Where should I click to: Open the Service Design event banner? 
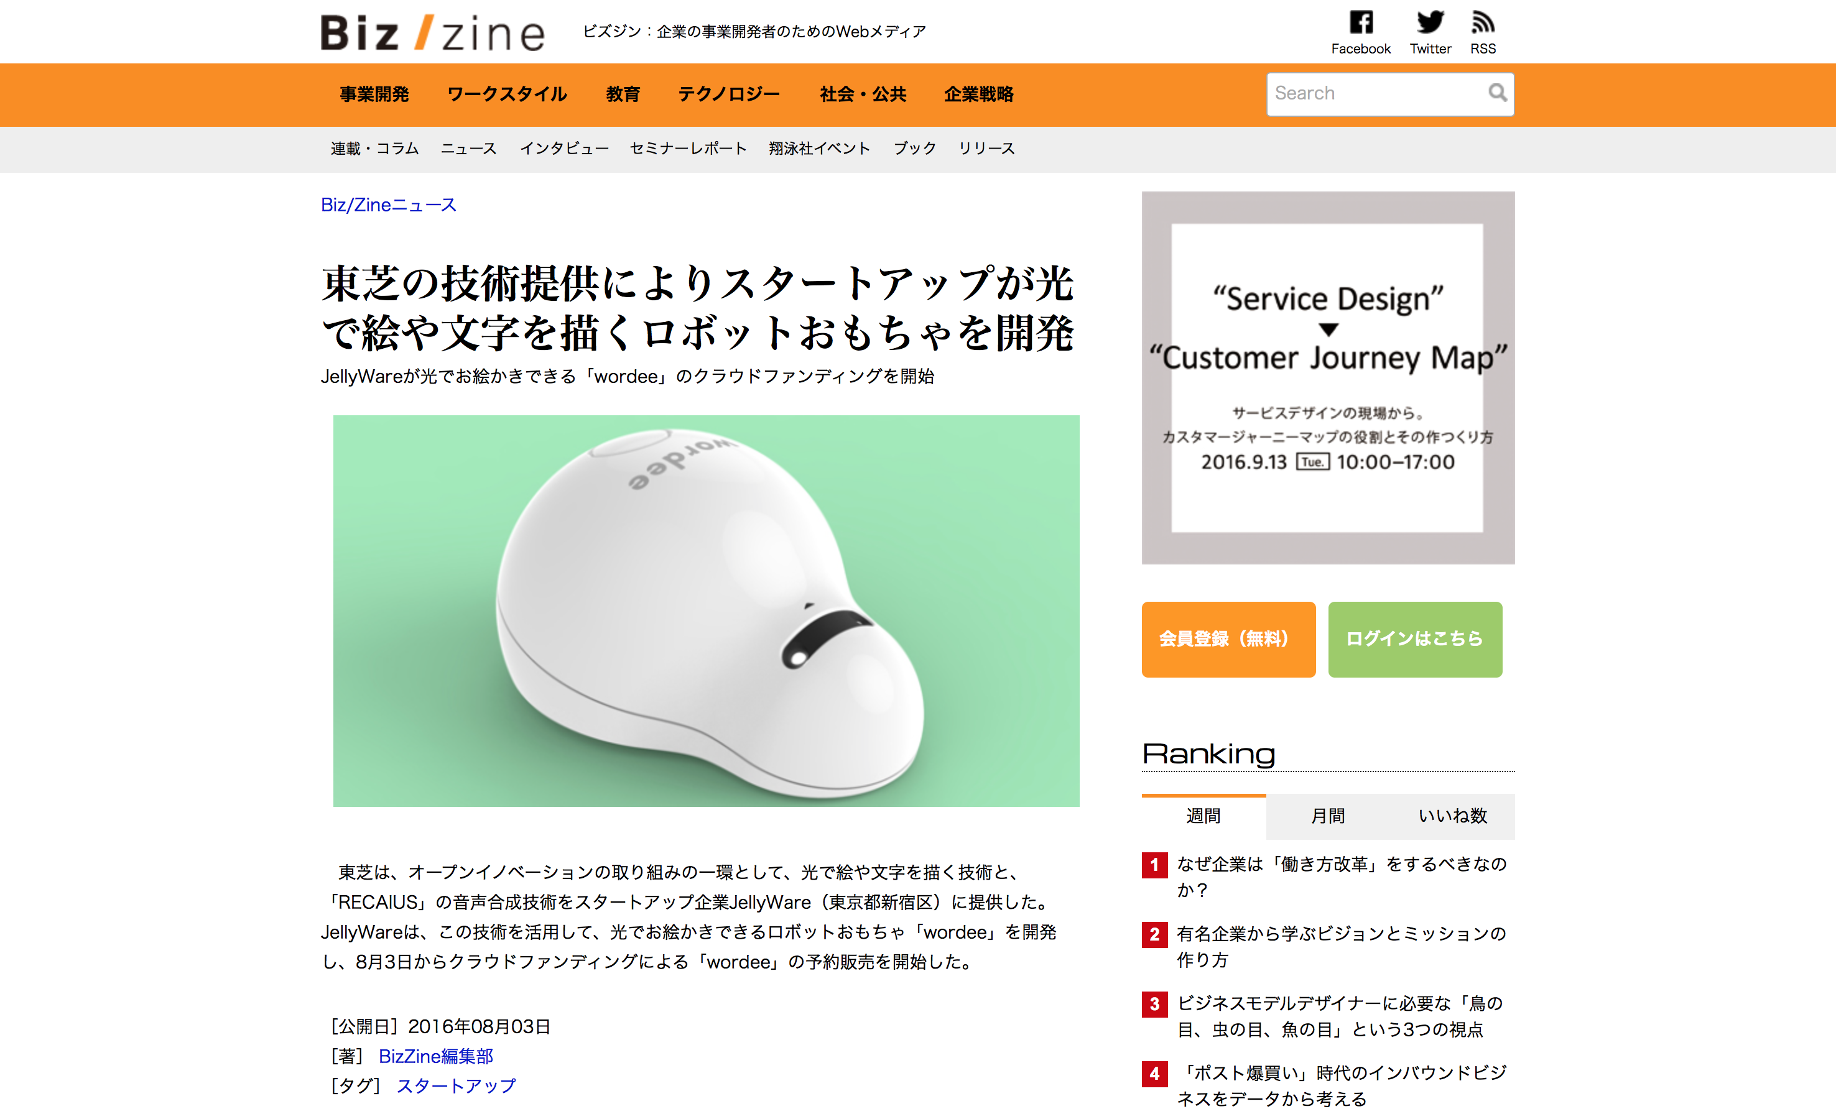(x=1328, y=377)
